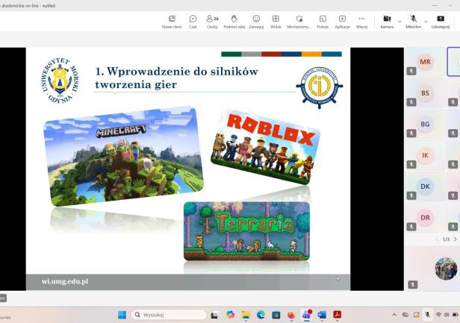
Task: Open the Aplikacje panel
Action: click(x=342, y=21)
